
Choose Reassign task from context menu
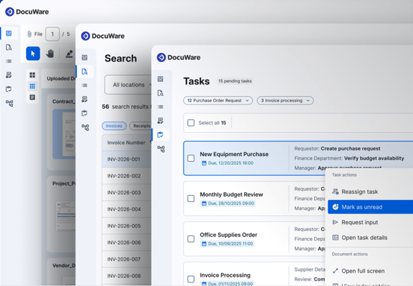tap(369, 192)
